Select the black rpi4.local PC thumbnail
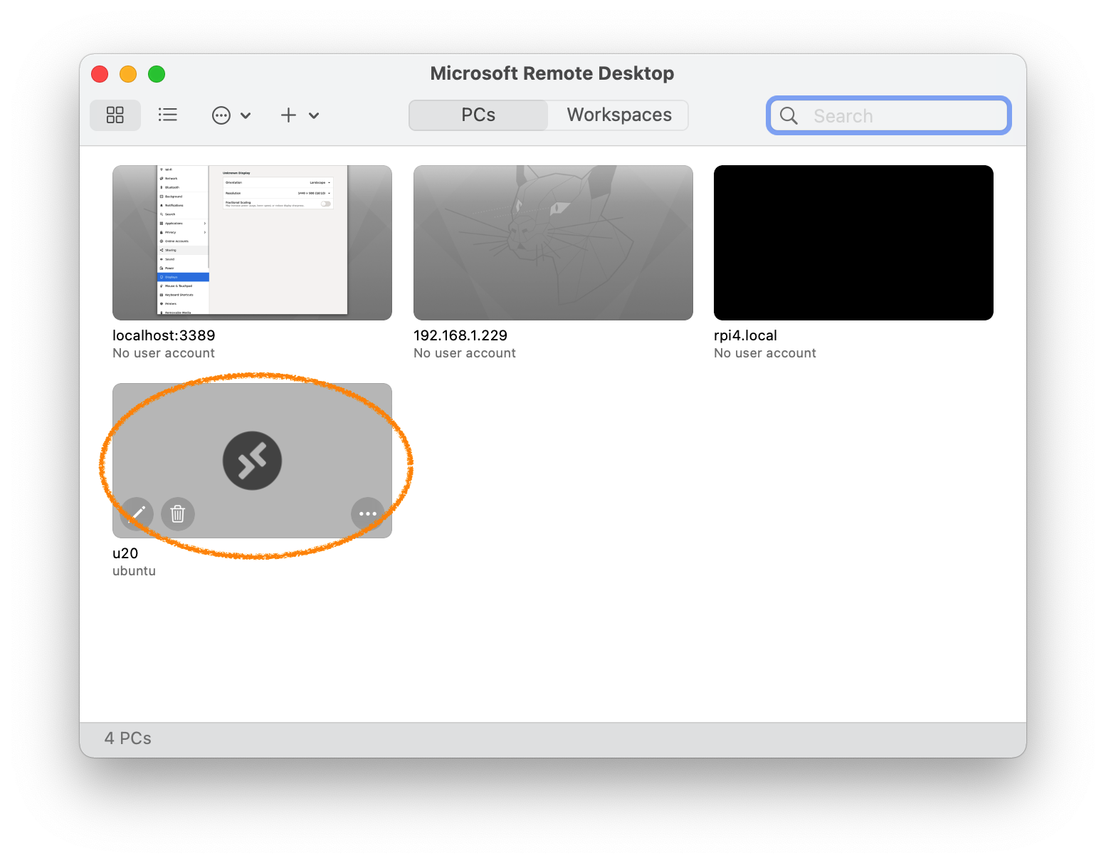 [x=853, y=243]
